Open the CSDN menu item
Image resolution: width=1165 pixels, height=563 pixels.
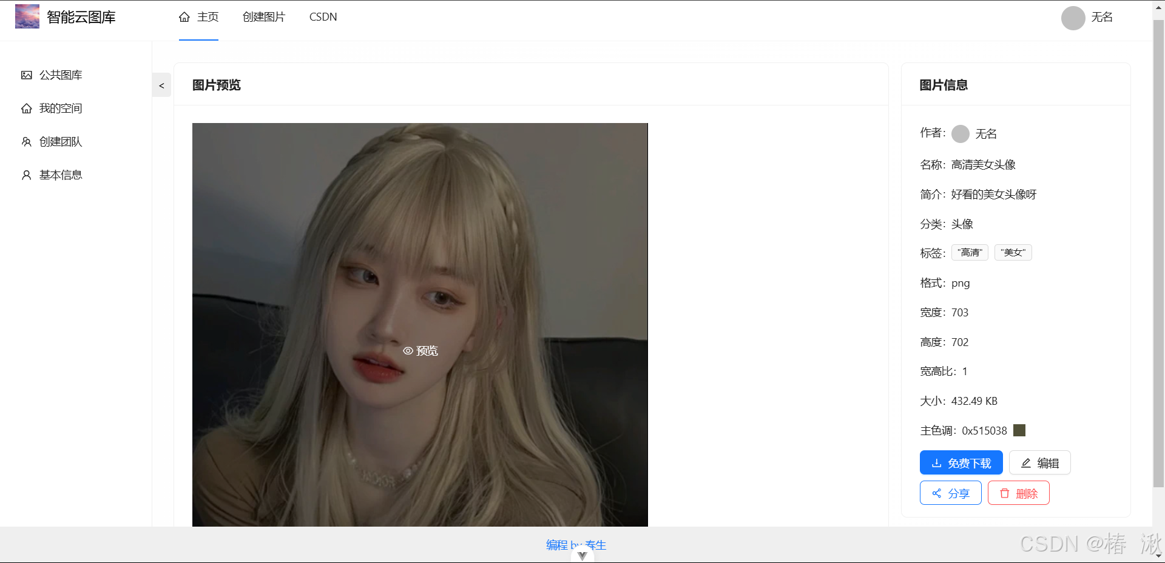pyautogui.click(x=323, y=17)
